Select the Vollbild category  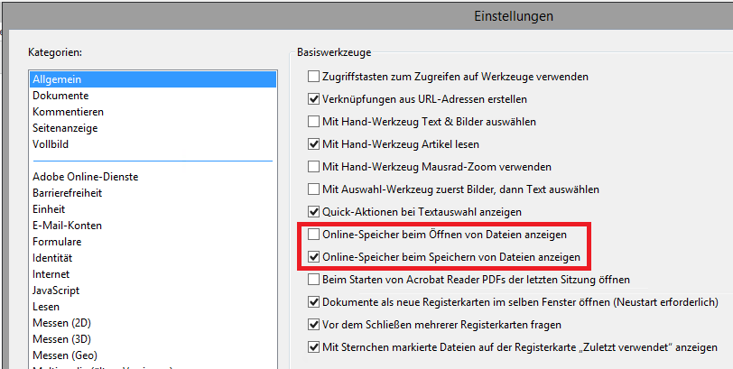tap(51, 144)
